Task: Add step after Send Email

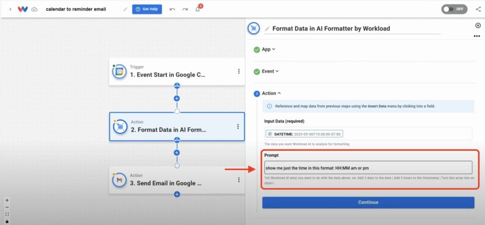Action: (x=177, y=194)
